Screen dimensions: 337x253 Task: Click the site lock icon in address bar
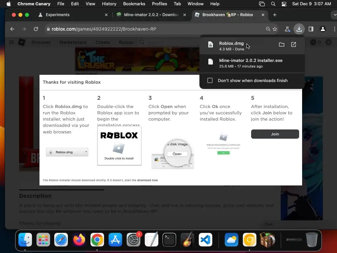tap(48, 29)
